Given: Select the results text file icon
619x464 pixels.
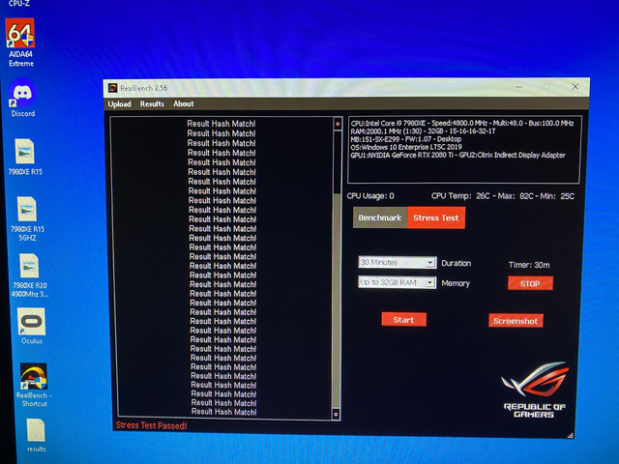Looking at the screenshot, I should pos(36,436).
